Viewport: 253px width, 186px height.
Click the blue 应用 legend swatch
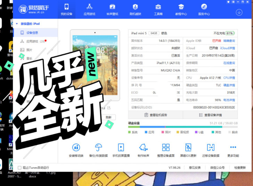[146, 132]
